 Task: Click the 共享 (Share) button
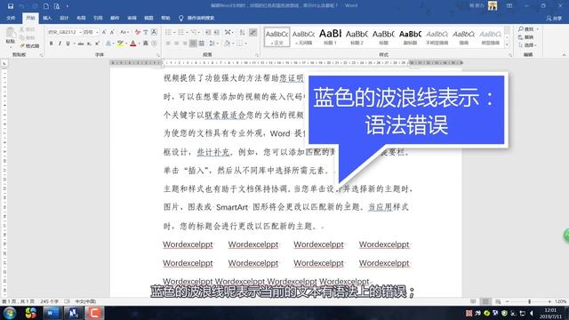555,18
